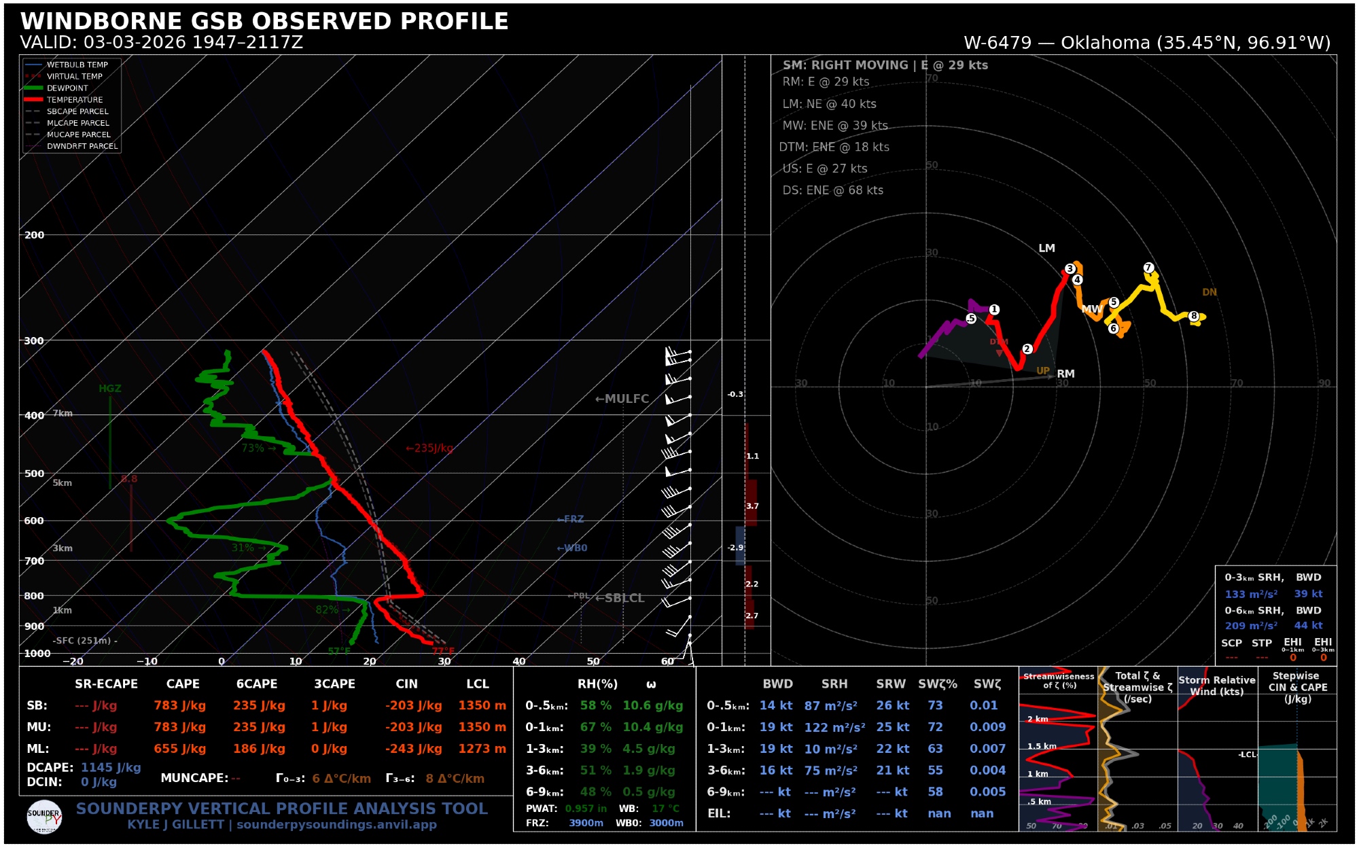Select the Storm Relative Wind panel title
The width and height of the screenshot is (1359, 848).
(1216, 685)
